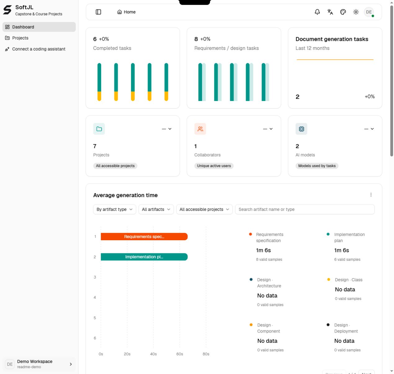Open language translation menu
394x374 pixels.
point(330,12)
